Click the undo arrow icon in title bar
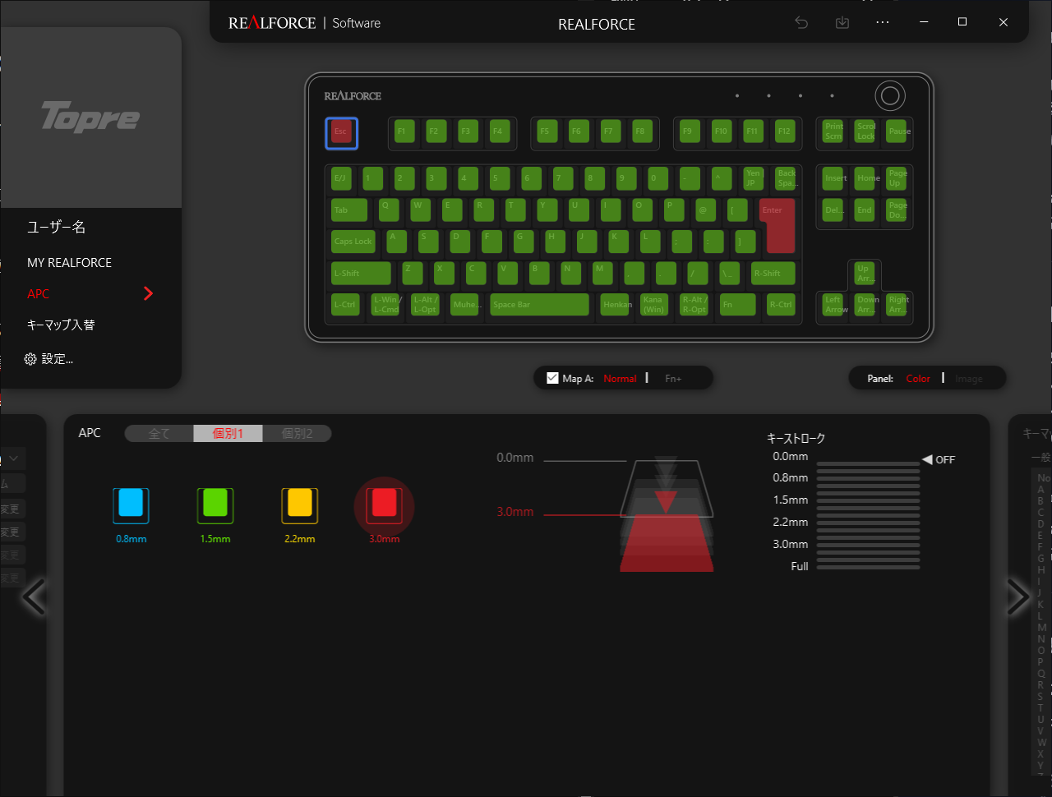This screenshot has height=797, width=1052. [801, 23]
